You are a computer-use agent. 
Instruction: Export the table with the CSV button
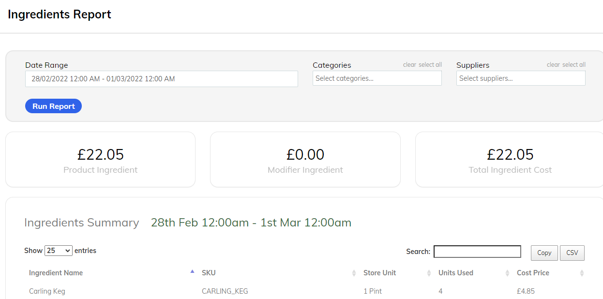[572, 253]
